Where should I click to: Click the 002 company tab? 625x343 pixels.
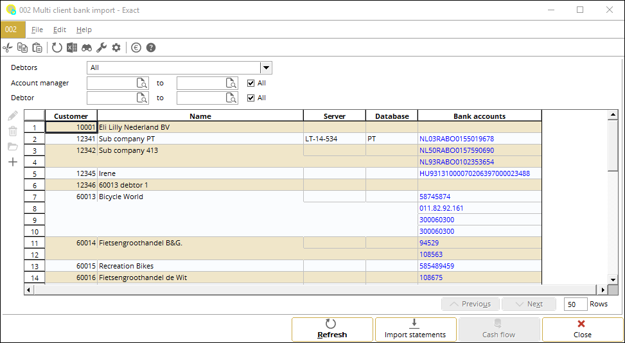[x=13, y=30]
